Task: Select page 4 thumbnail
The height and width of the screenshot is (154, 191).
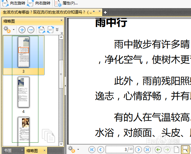Action: tap(24, 92)
